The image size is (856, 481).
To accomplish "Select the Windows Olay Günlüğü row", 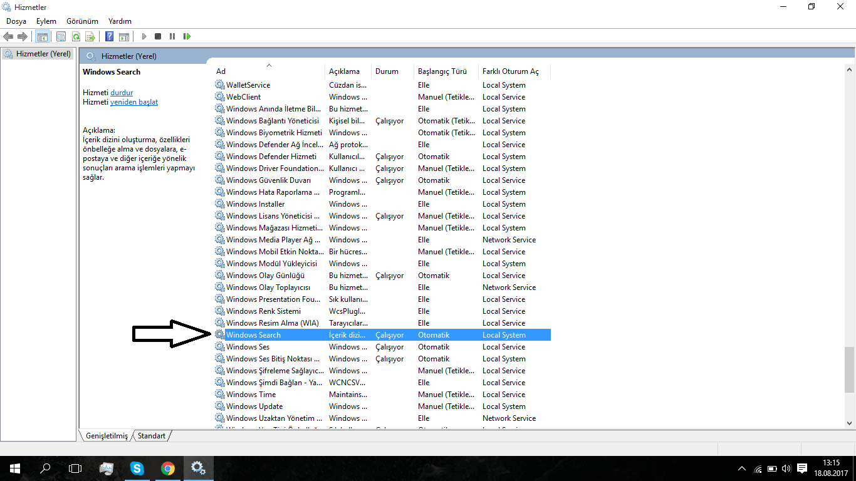I will tap(382, 276).
